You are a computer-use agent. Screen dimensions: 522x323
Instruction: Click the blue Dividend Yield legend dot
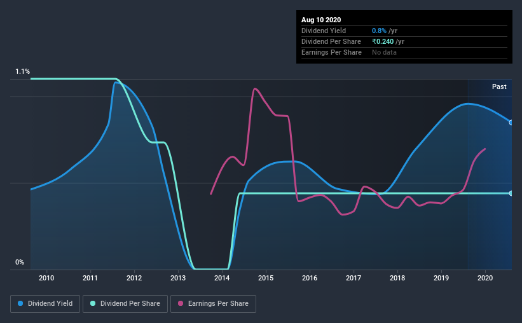(20, 303)
